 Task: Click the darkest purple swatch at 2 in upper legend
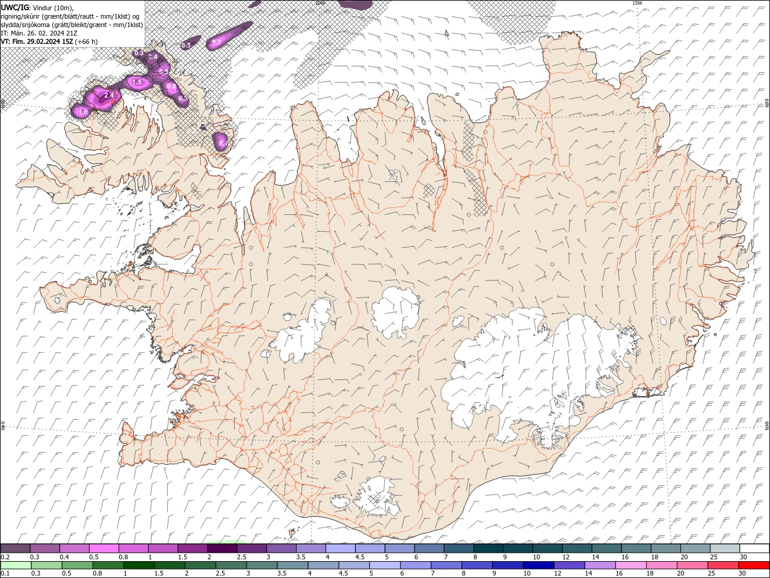pyautogui.click(x=222, y=548)
